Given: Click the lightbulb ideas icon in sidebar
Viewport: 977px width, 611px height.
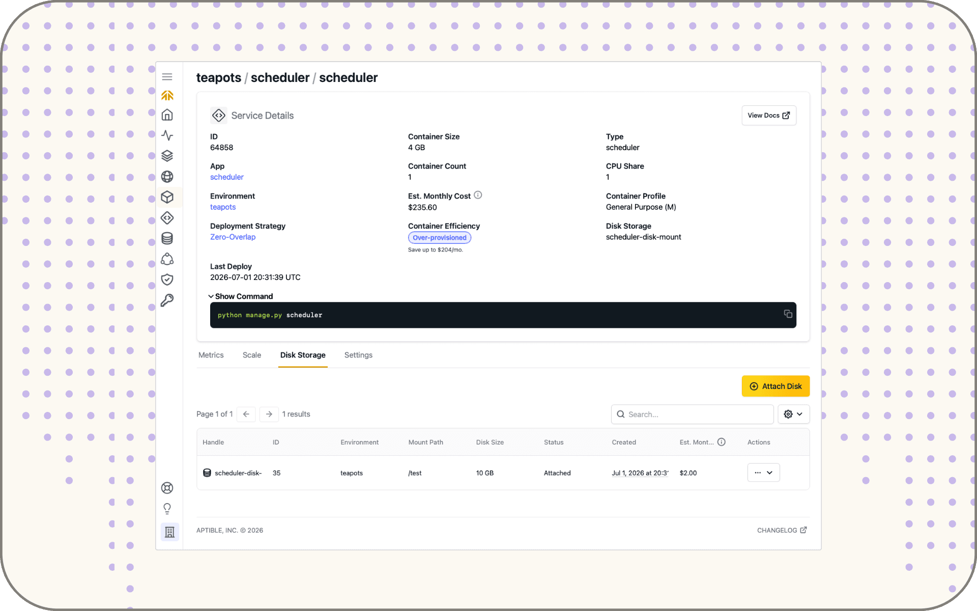Looking at the screenshot, I should tap(167, 509).
